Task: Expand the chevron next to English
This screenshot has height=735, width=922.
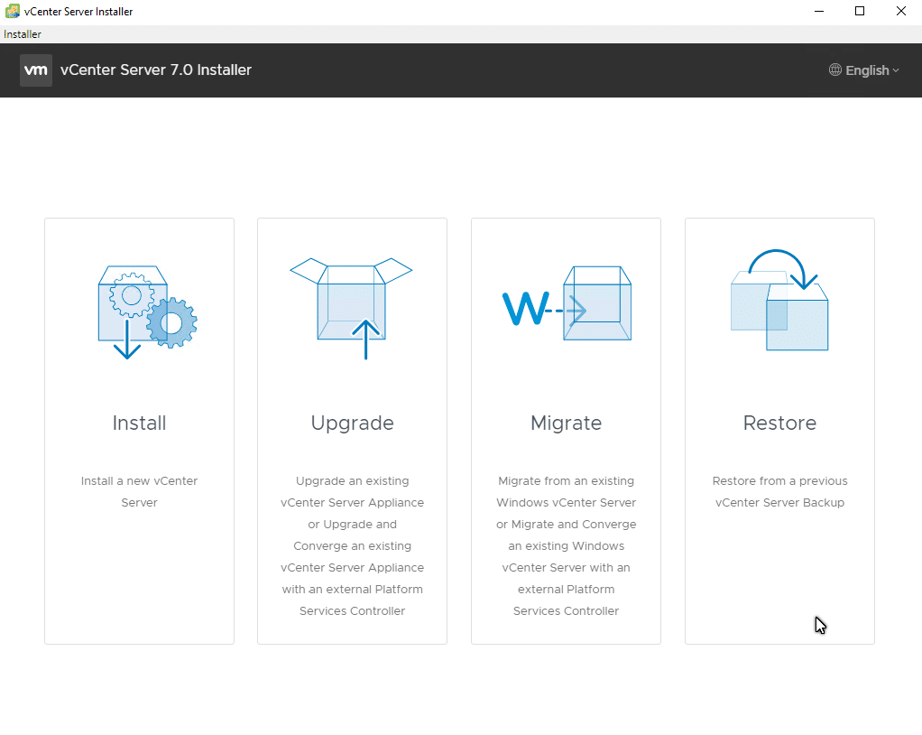Action: pos(896,70)
